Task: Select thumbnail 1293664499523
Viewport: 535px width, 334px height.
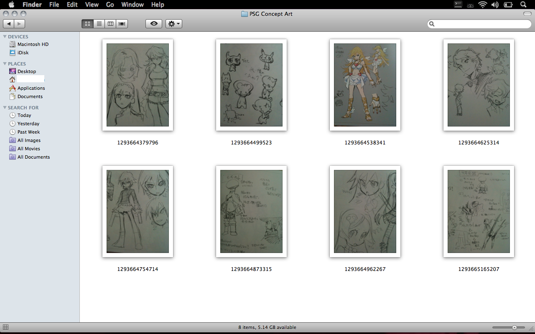Action: [251, 85]
